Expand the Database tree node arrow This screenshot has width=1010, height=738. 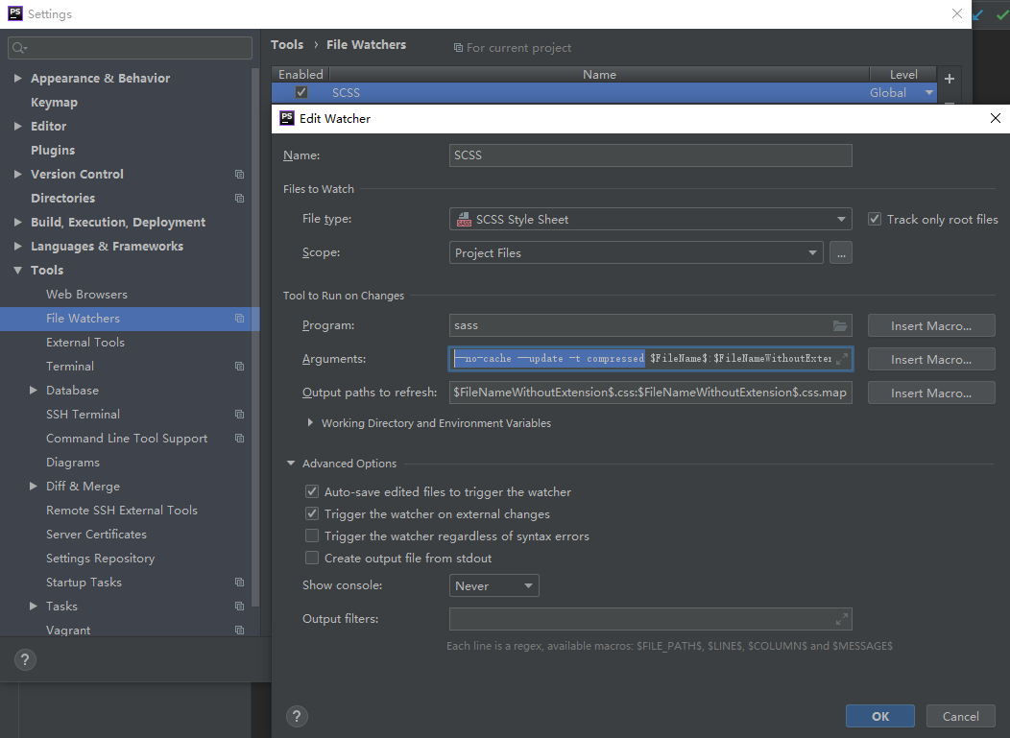[34, 391]
